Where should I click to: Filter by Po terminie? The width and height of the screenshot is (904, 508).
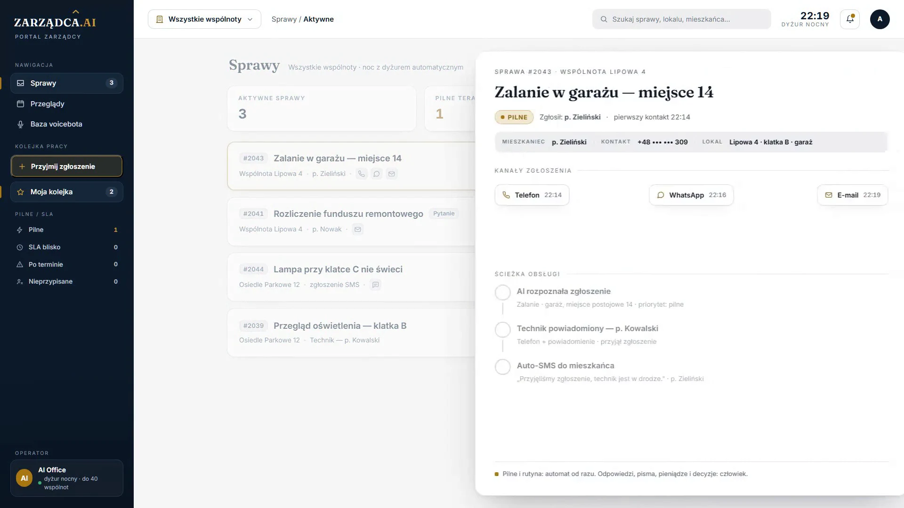tap(67, 264)
